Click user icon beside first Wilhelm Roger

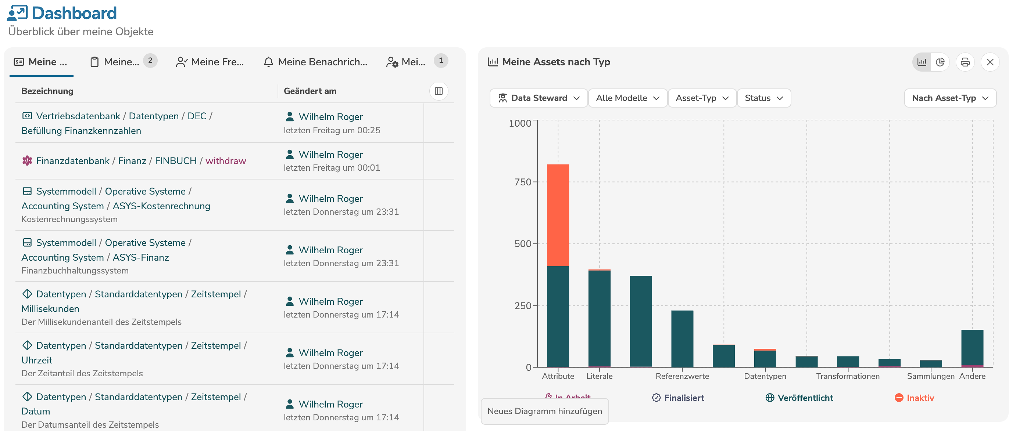[x=290, y=117]
